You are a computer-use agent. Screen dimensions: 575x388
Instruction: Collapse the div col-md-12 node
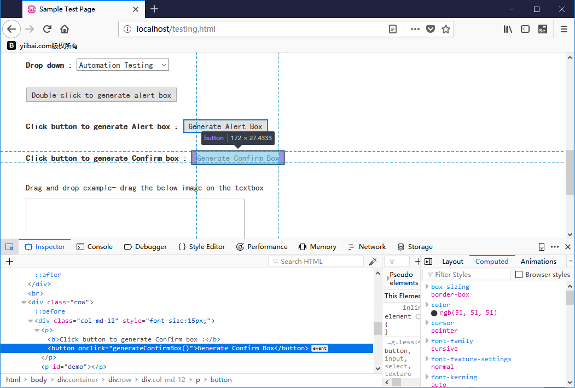click(x=31, y=321)
